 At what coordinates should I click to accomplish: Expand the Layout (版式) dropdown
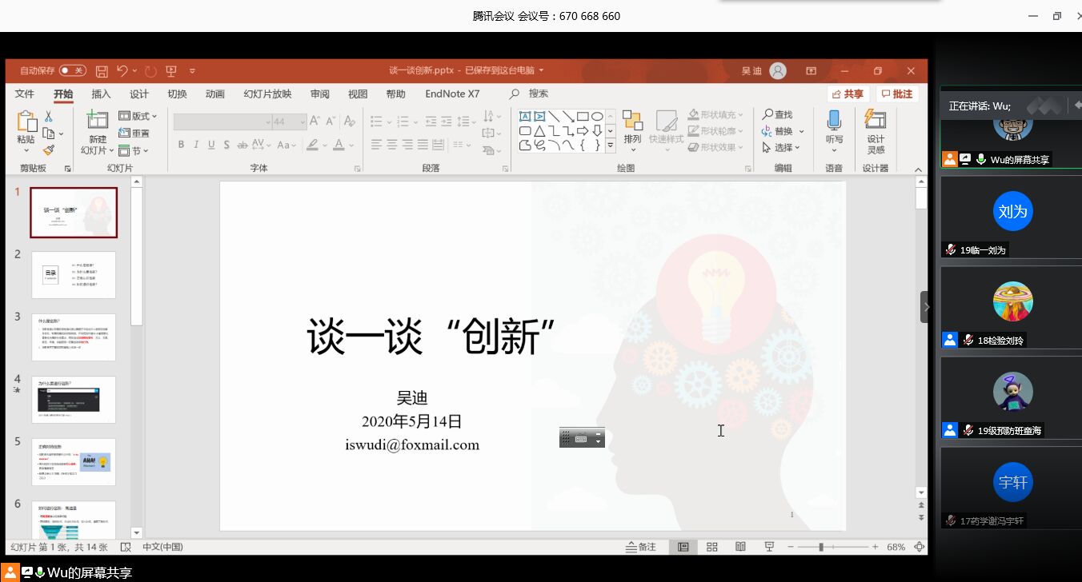click(138, 116)
